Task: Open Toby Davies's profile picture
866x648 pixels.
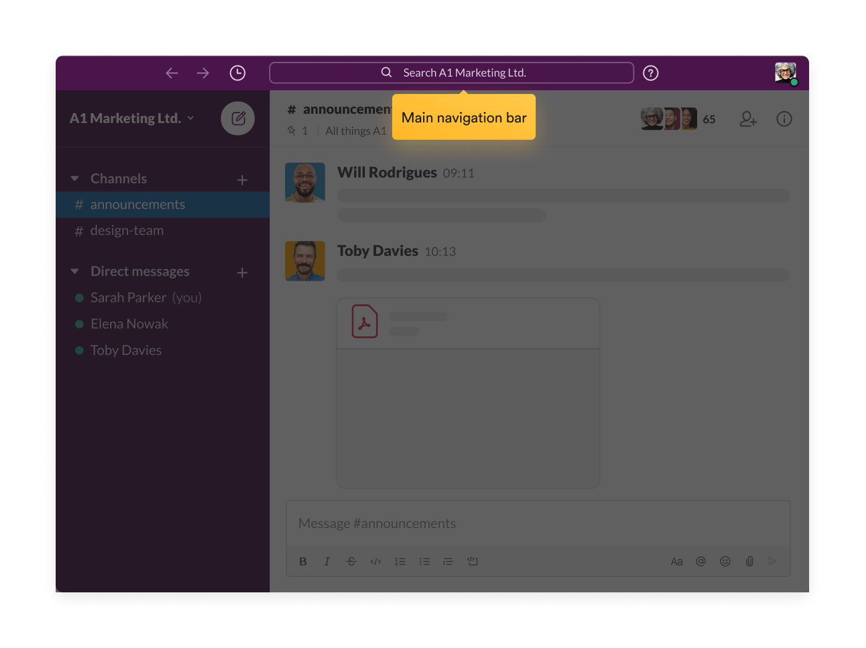Action: pos(305,261)
